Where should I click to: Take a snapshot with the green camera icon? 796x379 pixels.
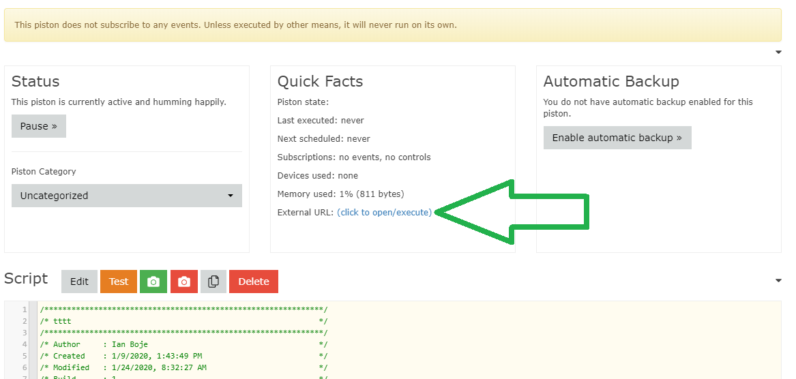153,282
